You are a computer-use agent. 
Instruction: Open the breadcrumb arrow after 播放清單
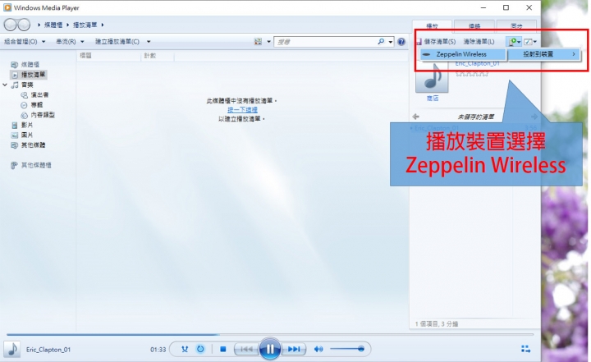[x=102, y=25]
